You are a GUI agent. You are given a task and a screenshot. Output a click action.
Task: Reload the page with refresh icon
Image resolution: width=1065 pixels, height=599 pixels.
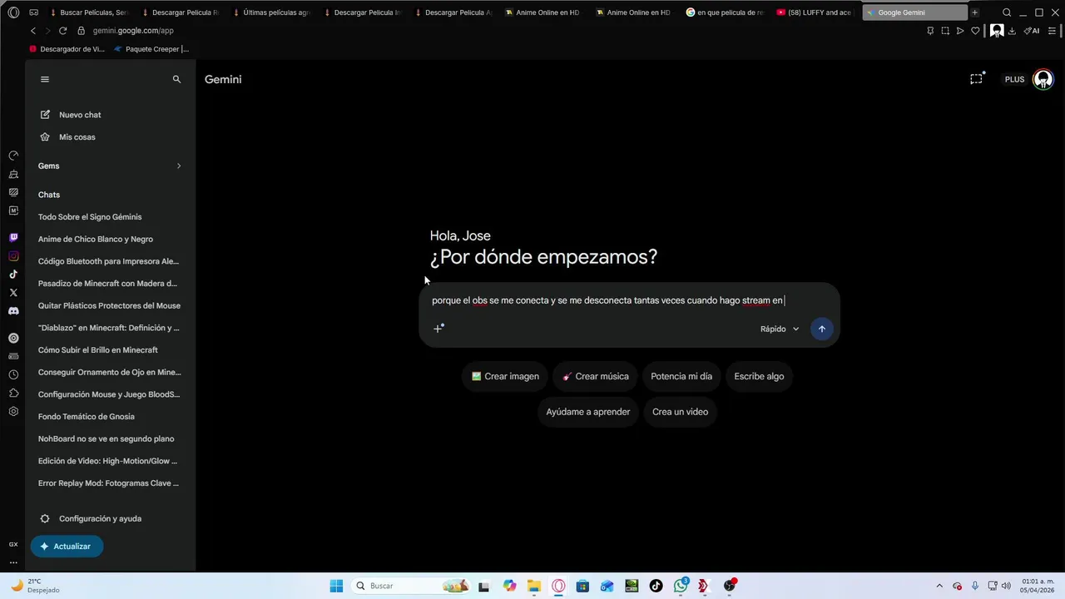[x=62, y=31]
